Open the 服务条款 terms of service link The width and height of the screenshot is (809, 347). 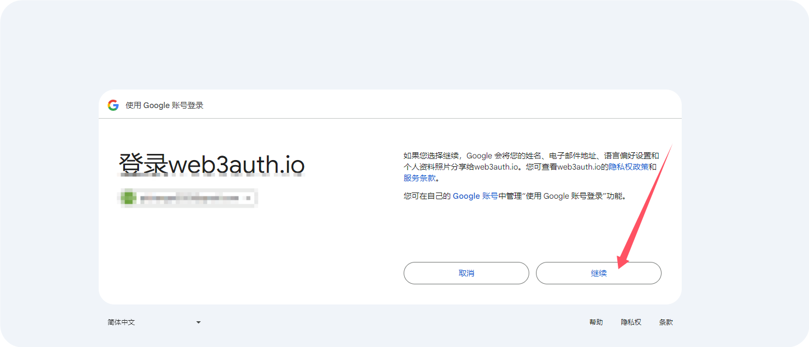coord(419,178)
